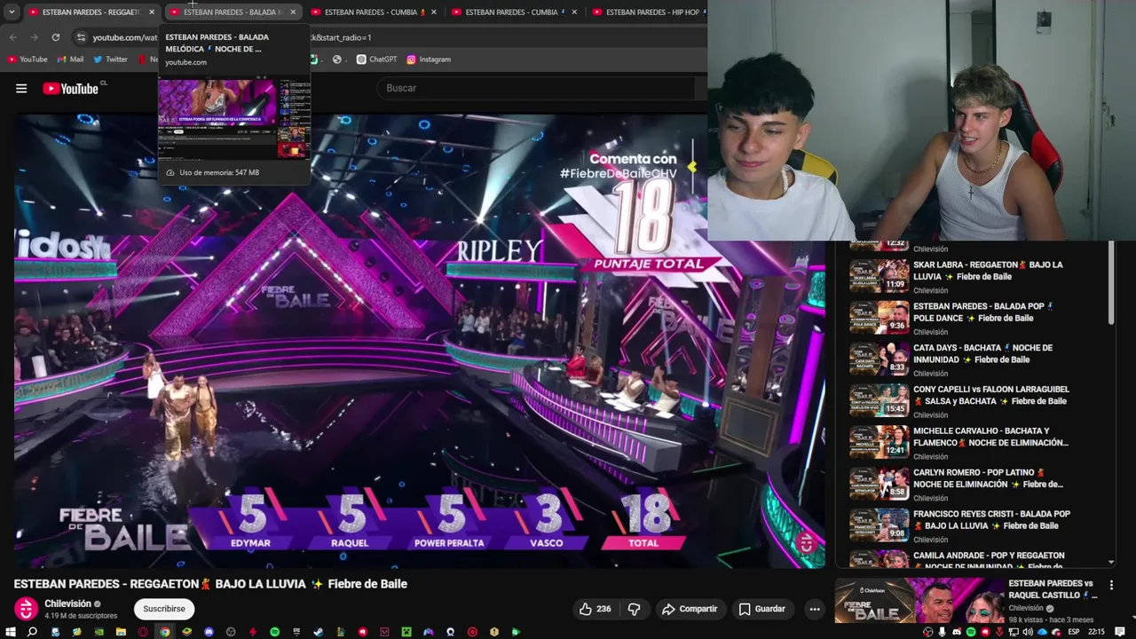Close the first CUMBIA tab
The image size is (1136, 639).
434,12
